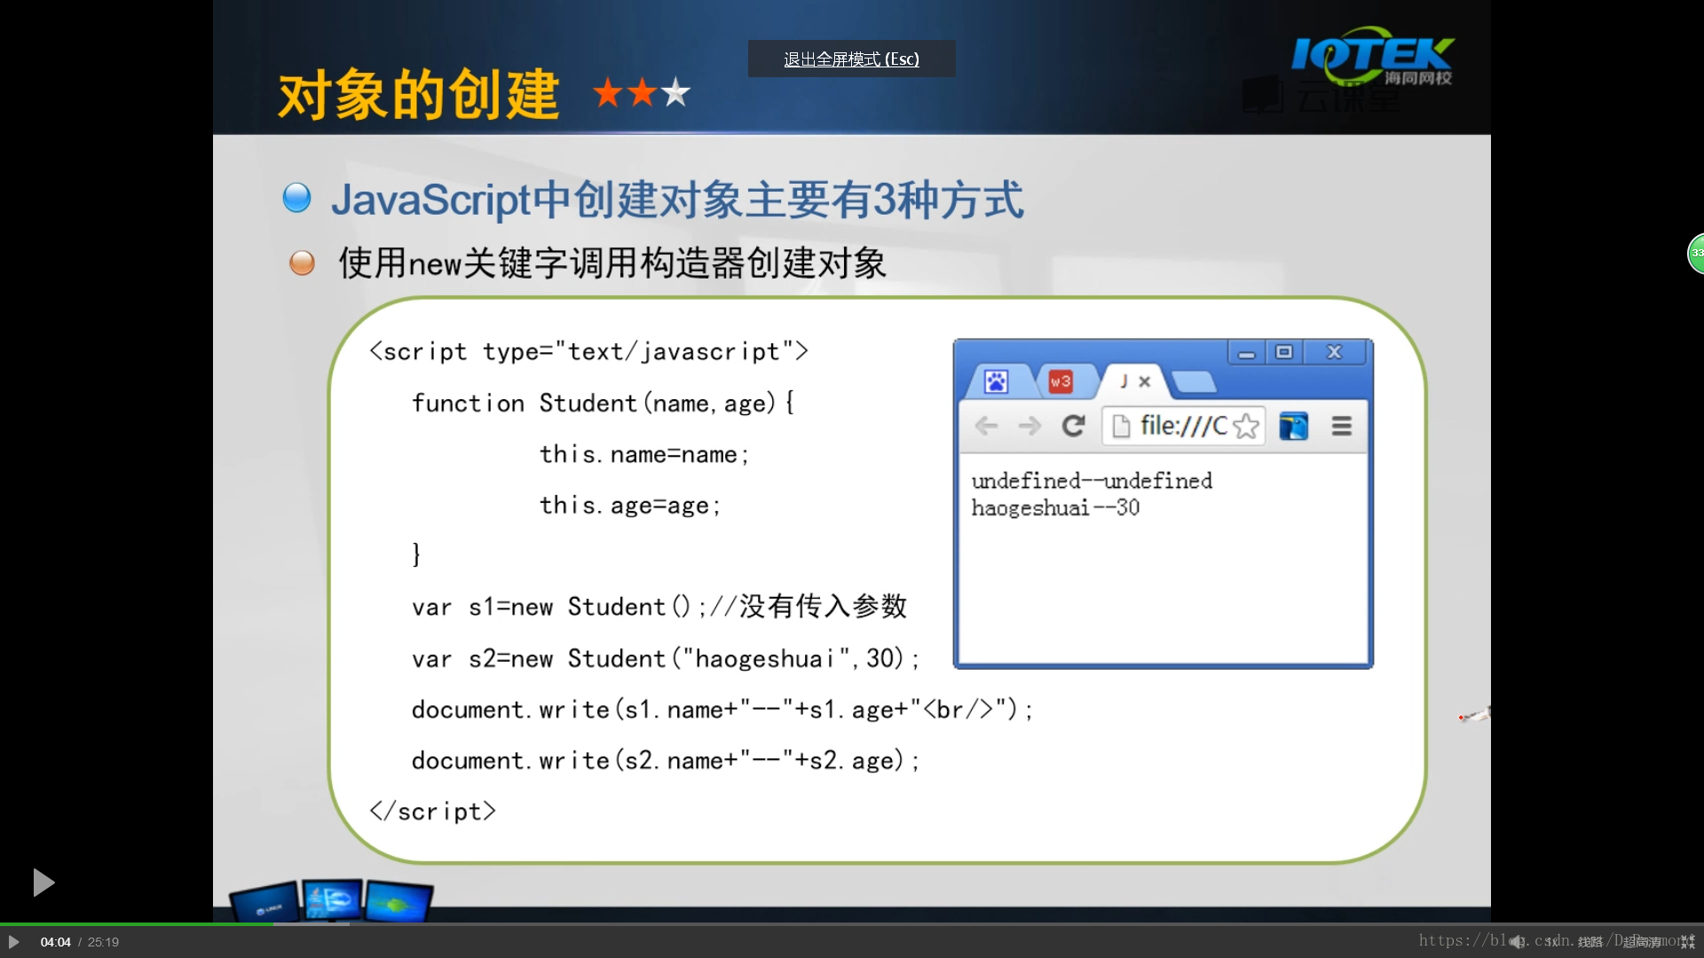
Task: Open the 1x playback speed option
Action: point(1550,942)
